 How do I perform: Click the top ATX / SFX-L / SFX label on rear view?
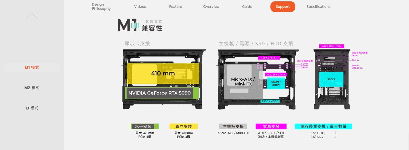[x=332, y=46]
